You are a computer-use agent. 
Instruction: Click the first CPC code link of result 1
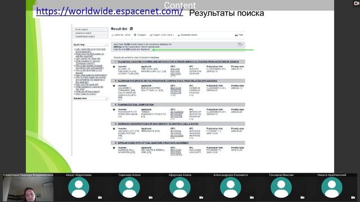coord(175,69)
